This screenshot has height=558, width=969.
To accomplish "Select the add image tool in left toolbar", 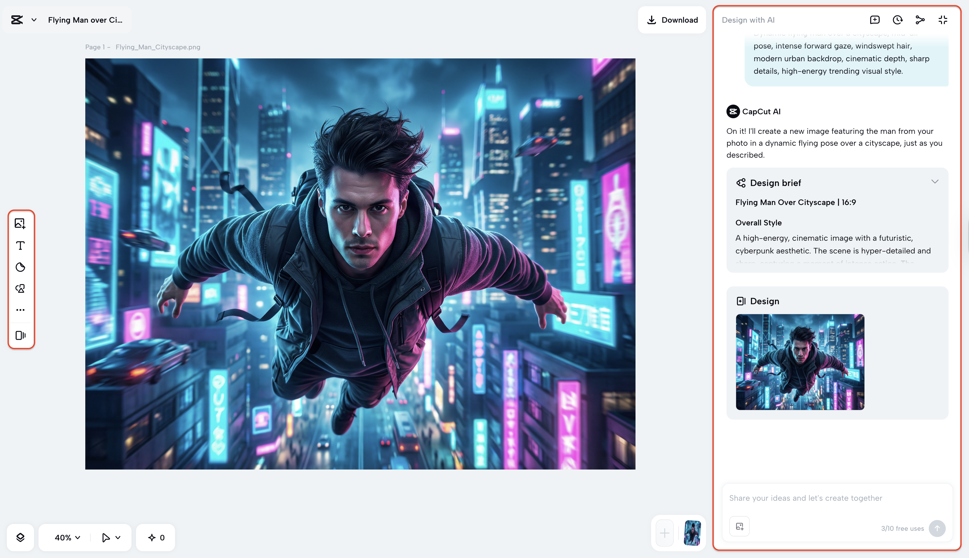I will [20, 223].
